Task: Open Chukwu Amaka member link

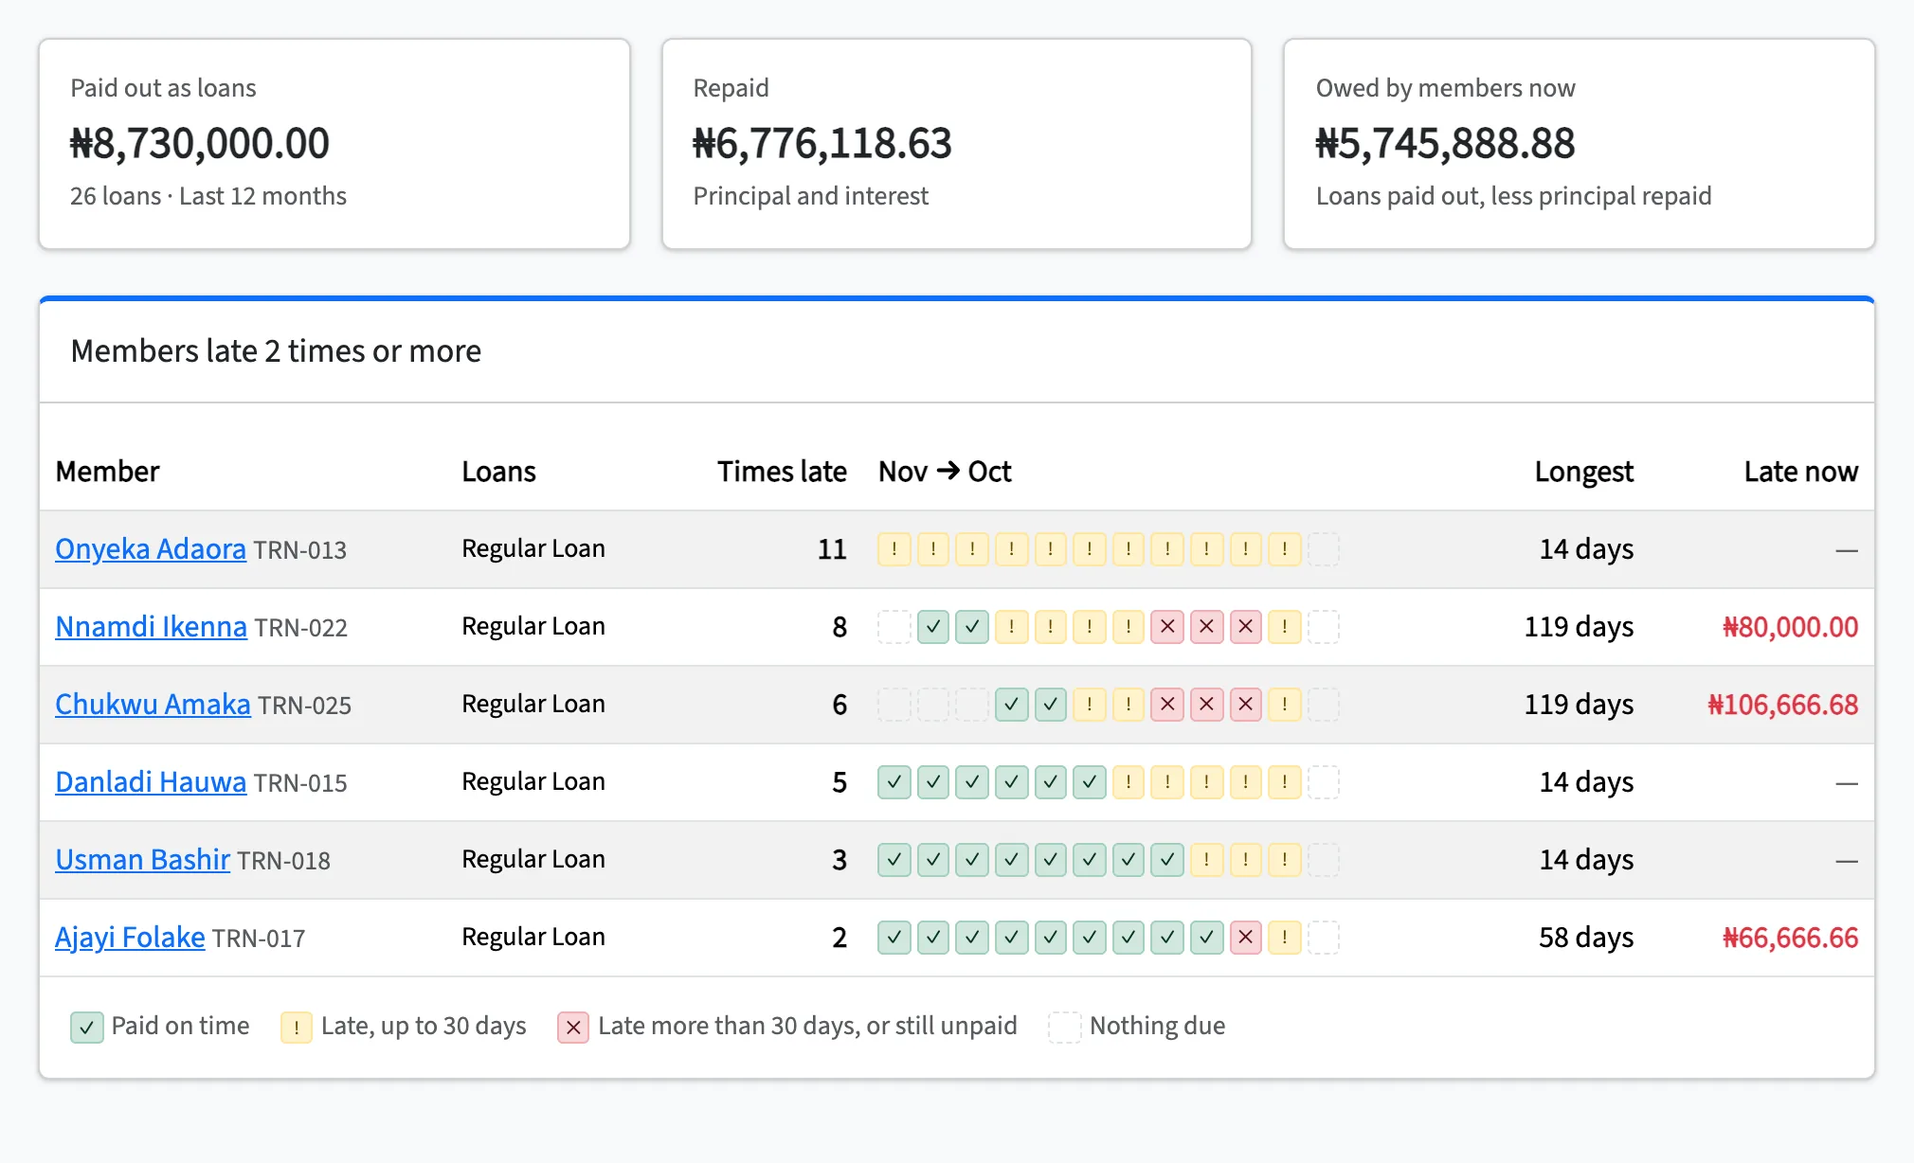Action: 153,705
